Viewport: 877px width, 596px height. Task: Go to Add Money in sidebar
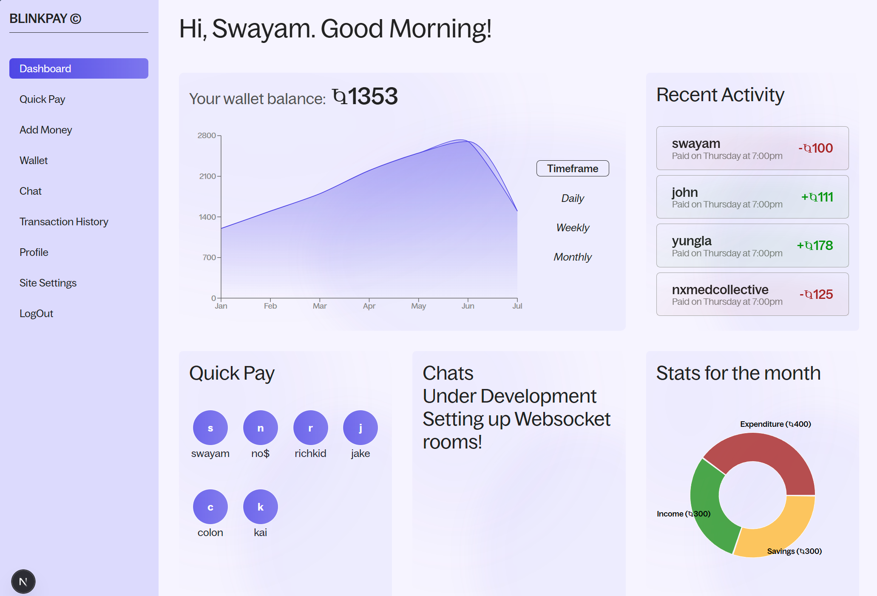(x=45, y=130)
